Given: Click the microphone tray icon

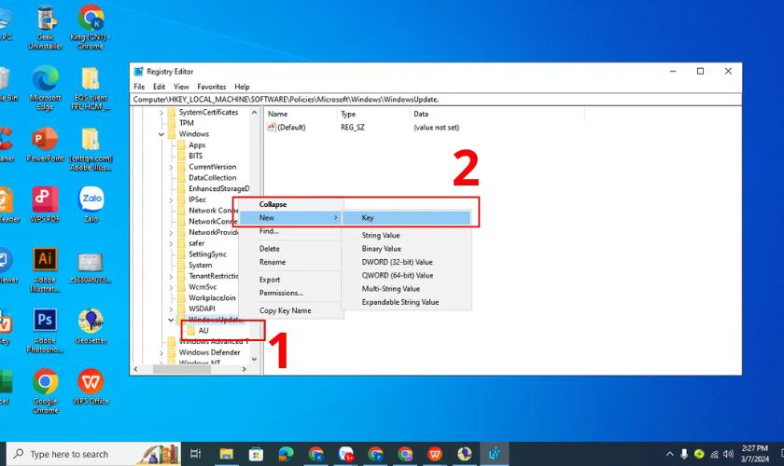Looking at the screenshot, I should pyautogui.click(x=684, y=454).
